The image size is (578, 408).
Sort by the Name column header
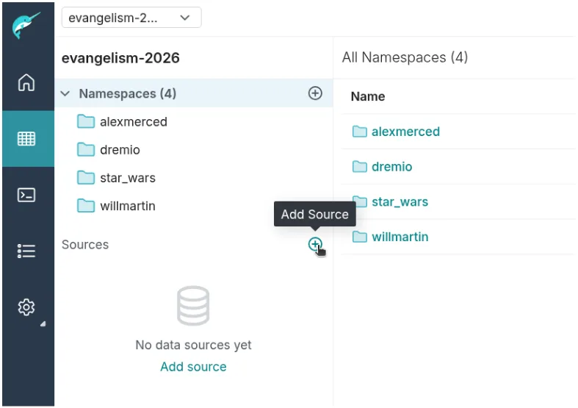[x=368, y=96]
